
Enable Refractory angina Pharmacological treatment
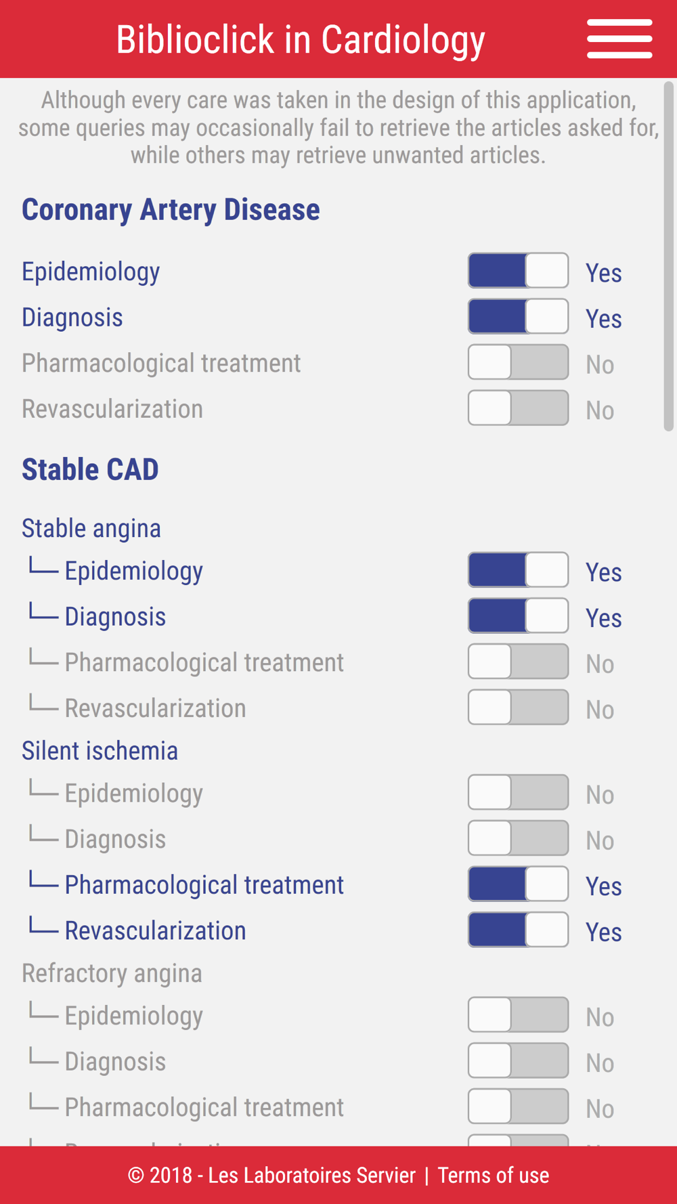click(x=518, y=1106)
